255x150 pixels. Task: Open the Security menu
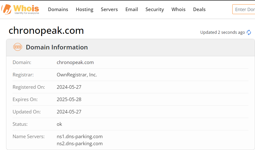click(x=155, y=9)
